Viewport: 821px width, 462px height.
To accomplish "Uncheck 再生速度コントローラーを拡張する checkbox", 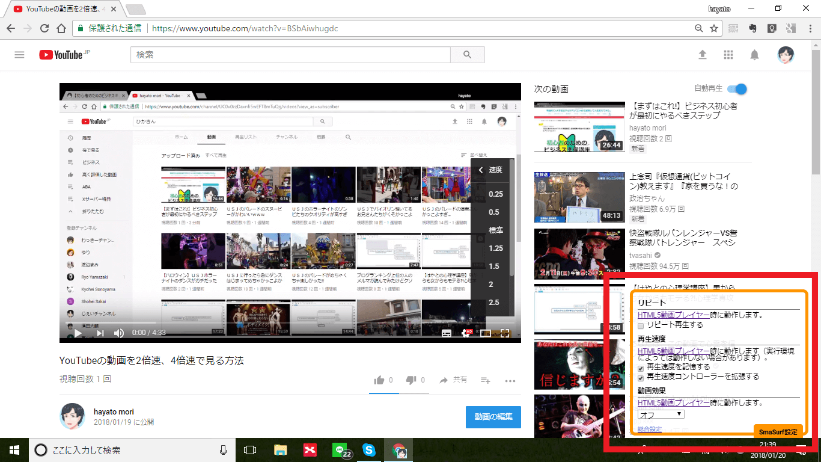I will coord(641,377).
